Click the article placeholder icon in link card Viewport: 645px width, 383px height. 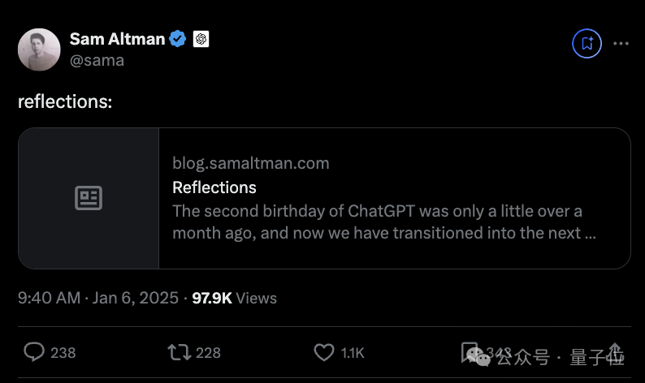coord(89,198)
